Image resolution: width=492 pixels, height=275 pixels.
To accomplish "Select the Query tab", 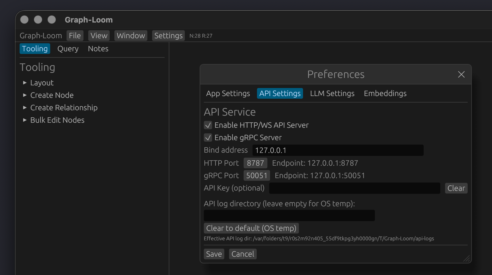I will tap(68, 49).
